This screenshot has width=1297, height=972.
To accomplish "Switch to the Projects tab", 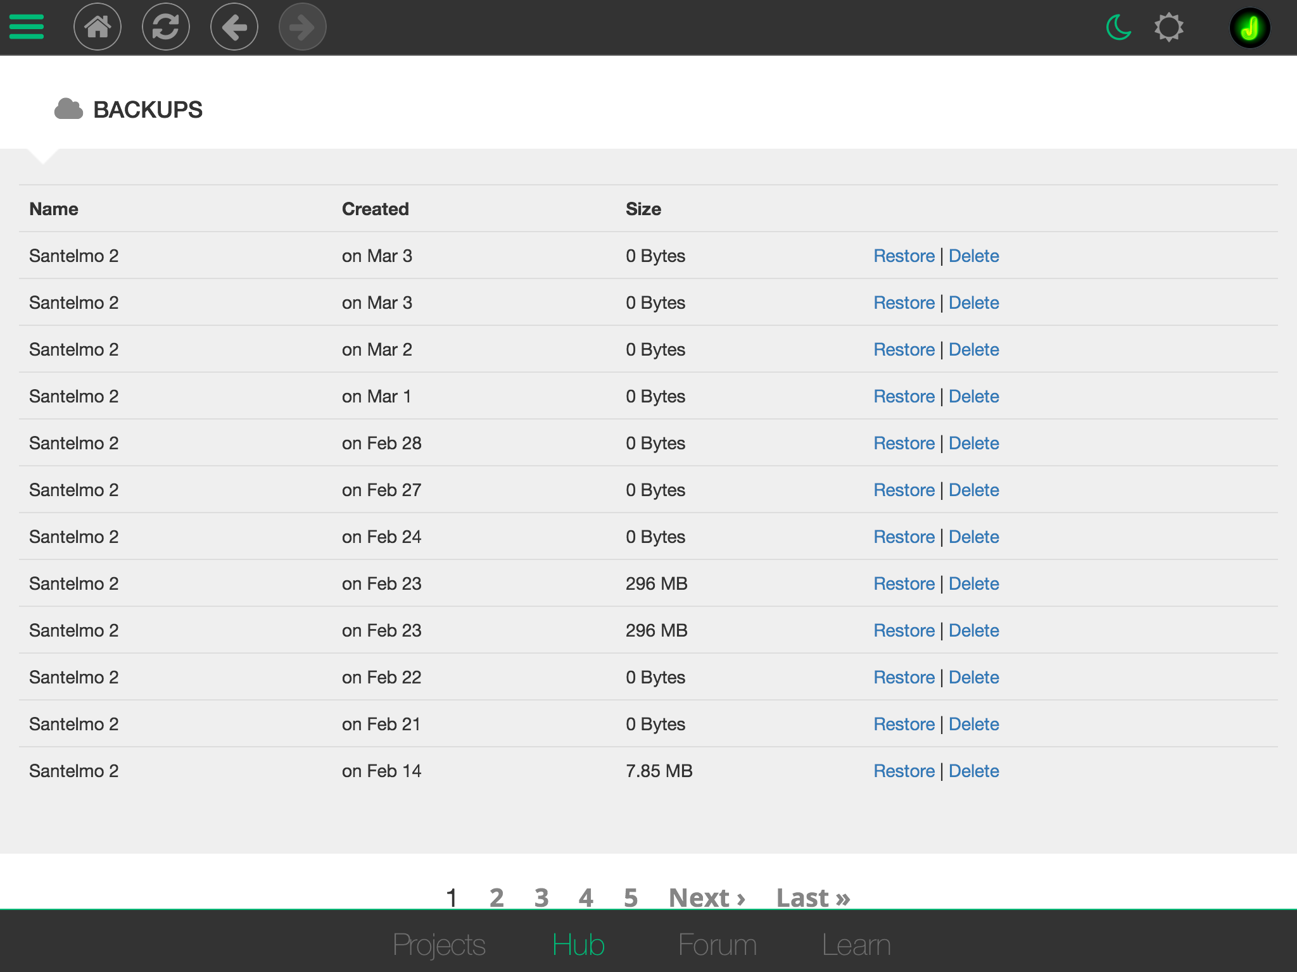I will 439,945.
